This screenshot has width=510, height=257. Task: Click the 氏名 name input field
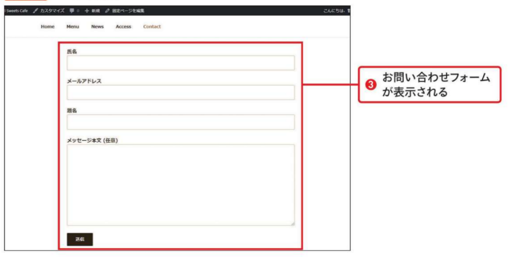point(180,63)
